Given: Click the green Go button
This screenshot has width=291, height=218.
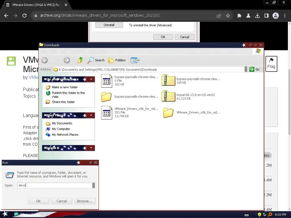Looking at the screenshot, I should [254, 69].
